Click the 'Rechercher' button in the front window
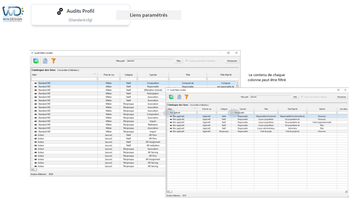 pyautogui.click(x=341, y=97)
